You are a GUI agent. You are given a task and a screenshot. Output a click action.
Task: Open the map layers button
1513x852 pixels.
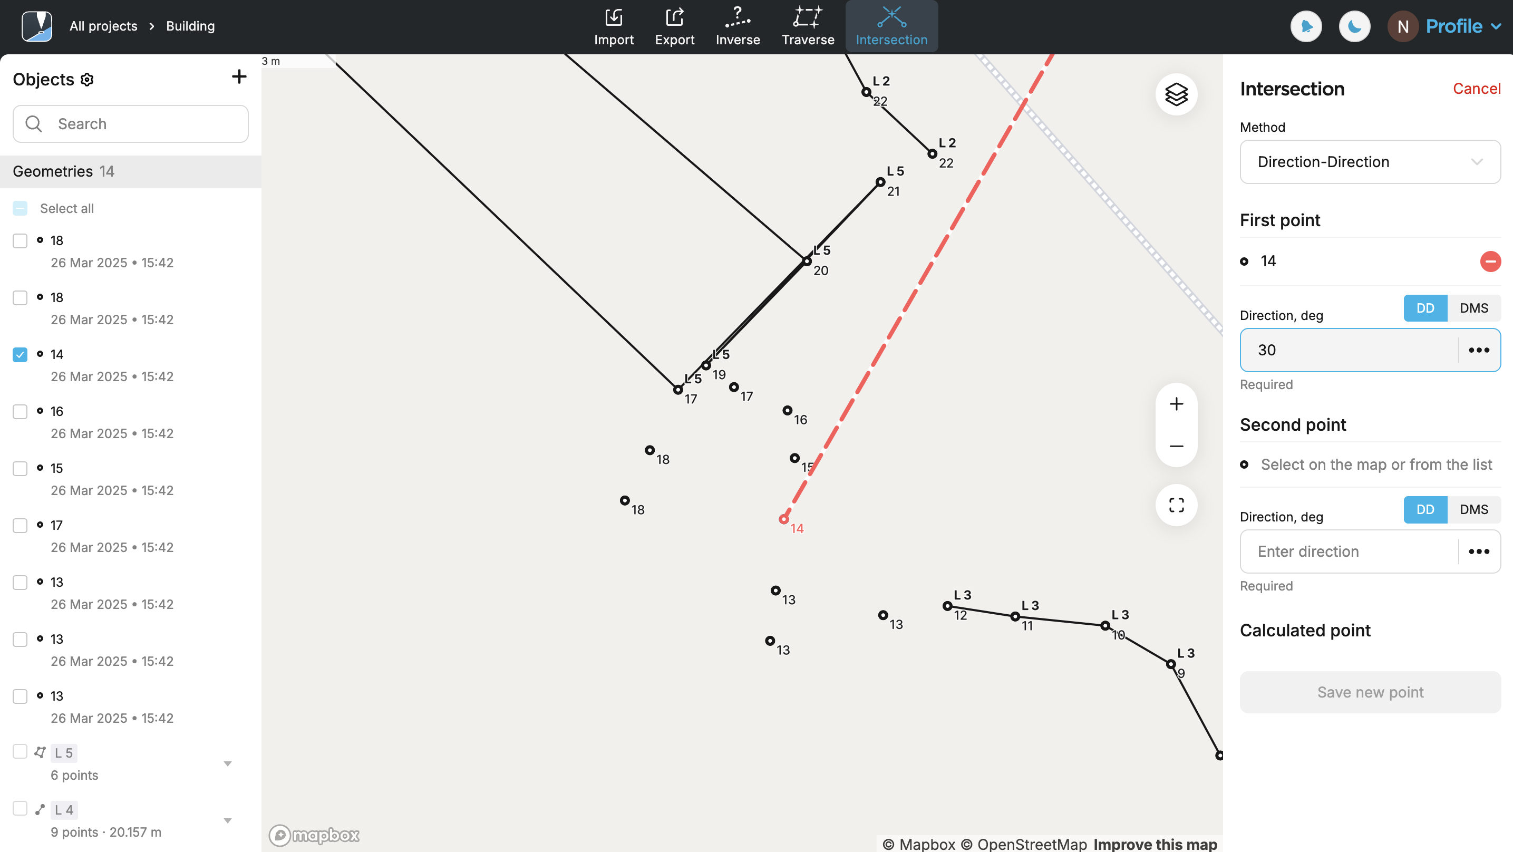click(x=1176, y=94)
